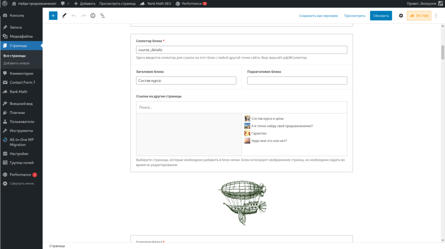Image resolution: width=445 pixels, height=249 pixels.
Task: Select Надо мне это или нет? entry
Action: tap(269, 140)
